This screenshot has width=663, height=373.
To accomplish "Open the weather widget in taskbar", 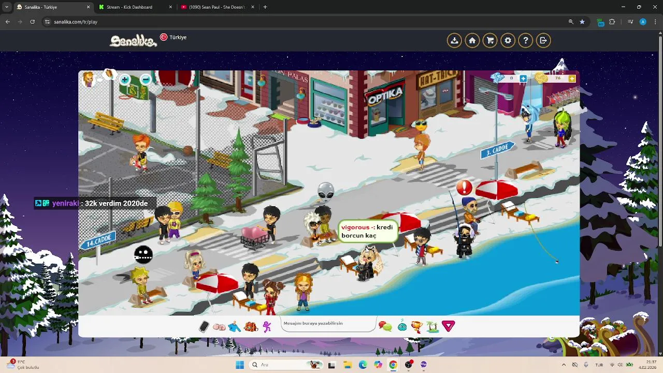I will coord(23,365).
